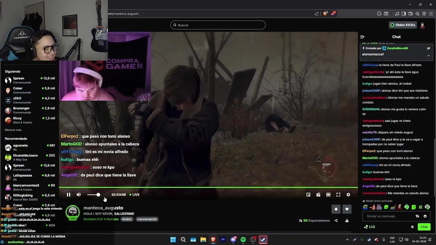Viewport: 436px width, 245px height.
Task: Follow channel with the heart button
Action: [x=347, y=209]
